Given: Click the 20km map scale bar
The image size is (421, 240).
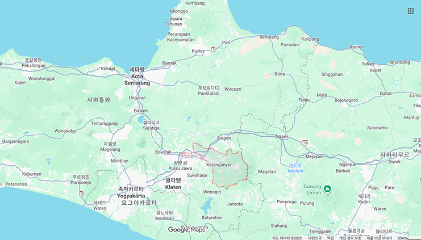Looking at the screenshot, I should pyautogui.click(x=409, y=238).
